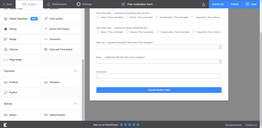262x128 pixels.
Task: Click the Digital Signature field icon
Action: point(6,19)
